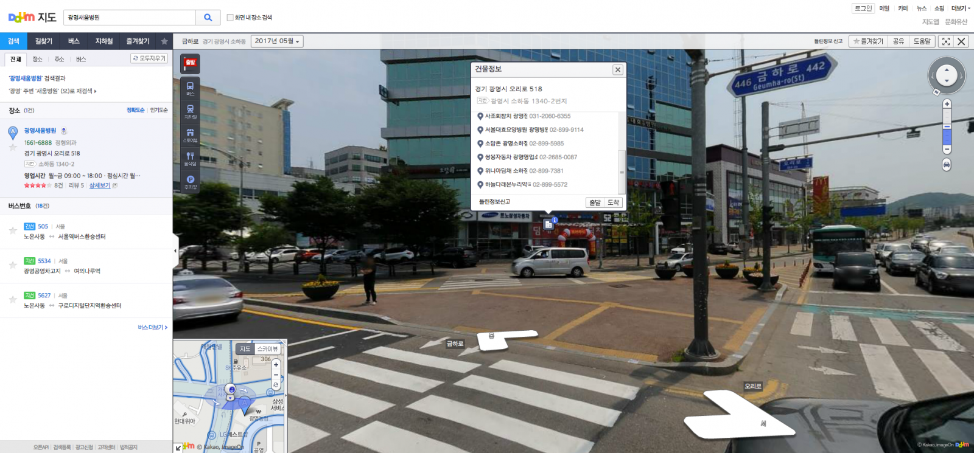Open the 길찾기 directions tab
974x453 pixels.
click(44, 41)
